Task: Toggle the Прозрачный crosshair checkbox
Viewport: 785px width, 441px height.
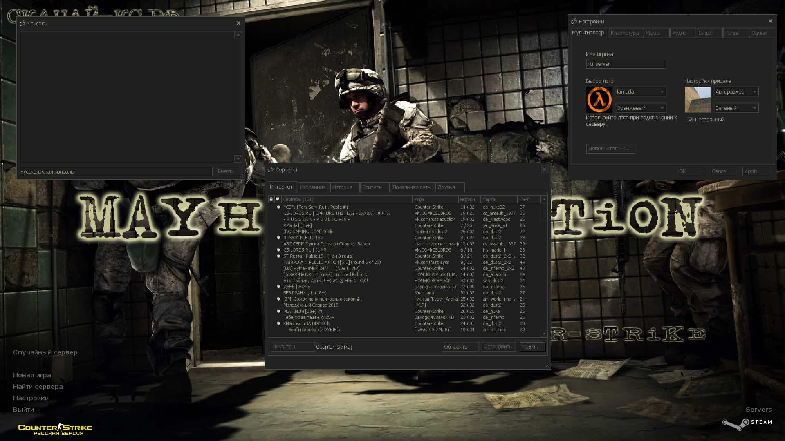Action: (x=690, y=120)
